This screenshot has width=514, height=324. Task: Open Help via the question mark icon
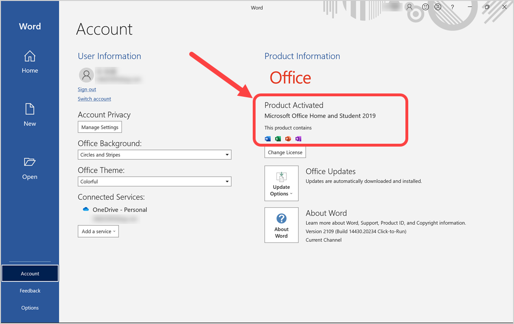(x=452, y=7)
